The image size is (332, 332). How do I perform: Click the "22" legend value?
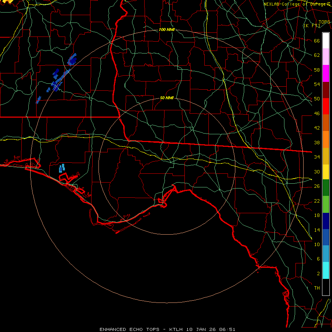coord(317,201)
